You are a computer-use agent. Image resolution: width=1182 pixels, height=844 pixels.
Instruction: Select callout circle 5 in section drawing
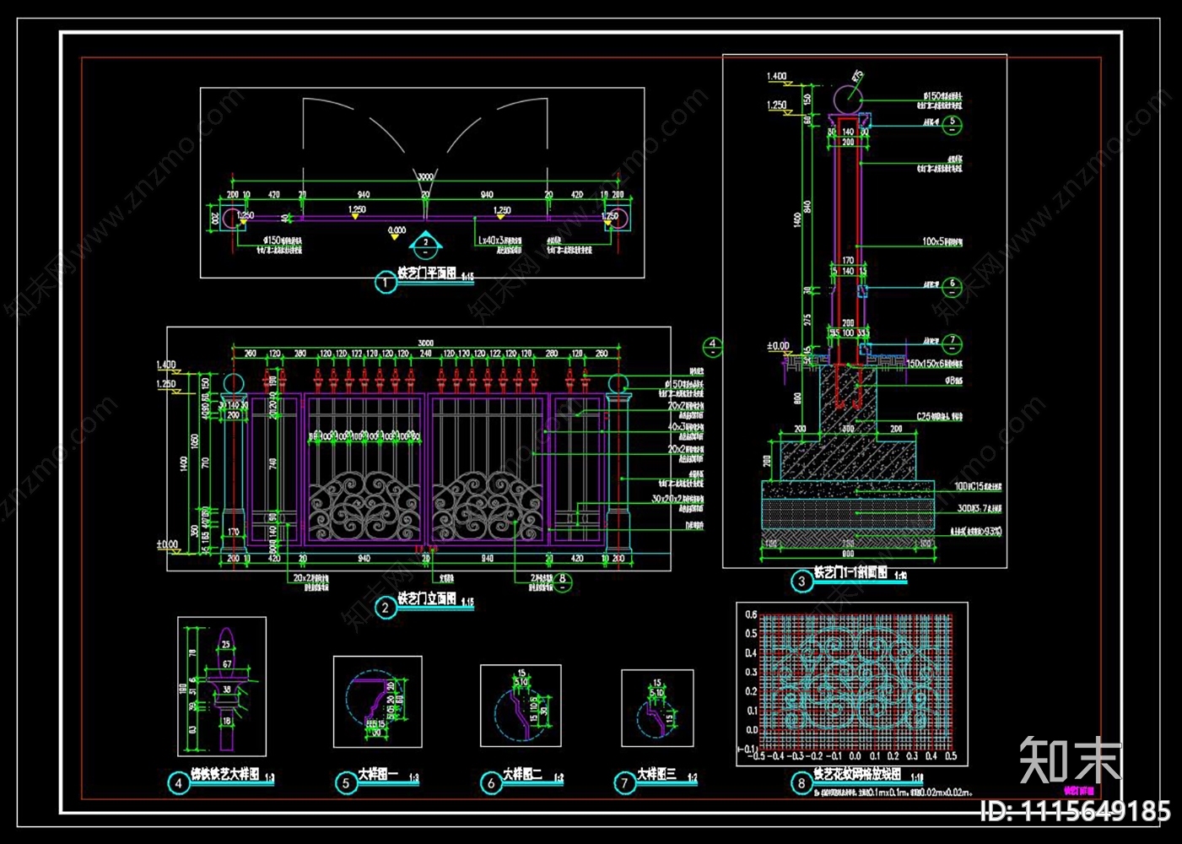(x=953, y=122)
